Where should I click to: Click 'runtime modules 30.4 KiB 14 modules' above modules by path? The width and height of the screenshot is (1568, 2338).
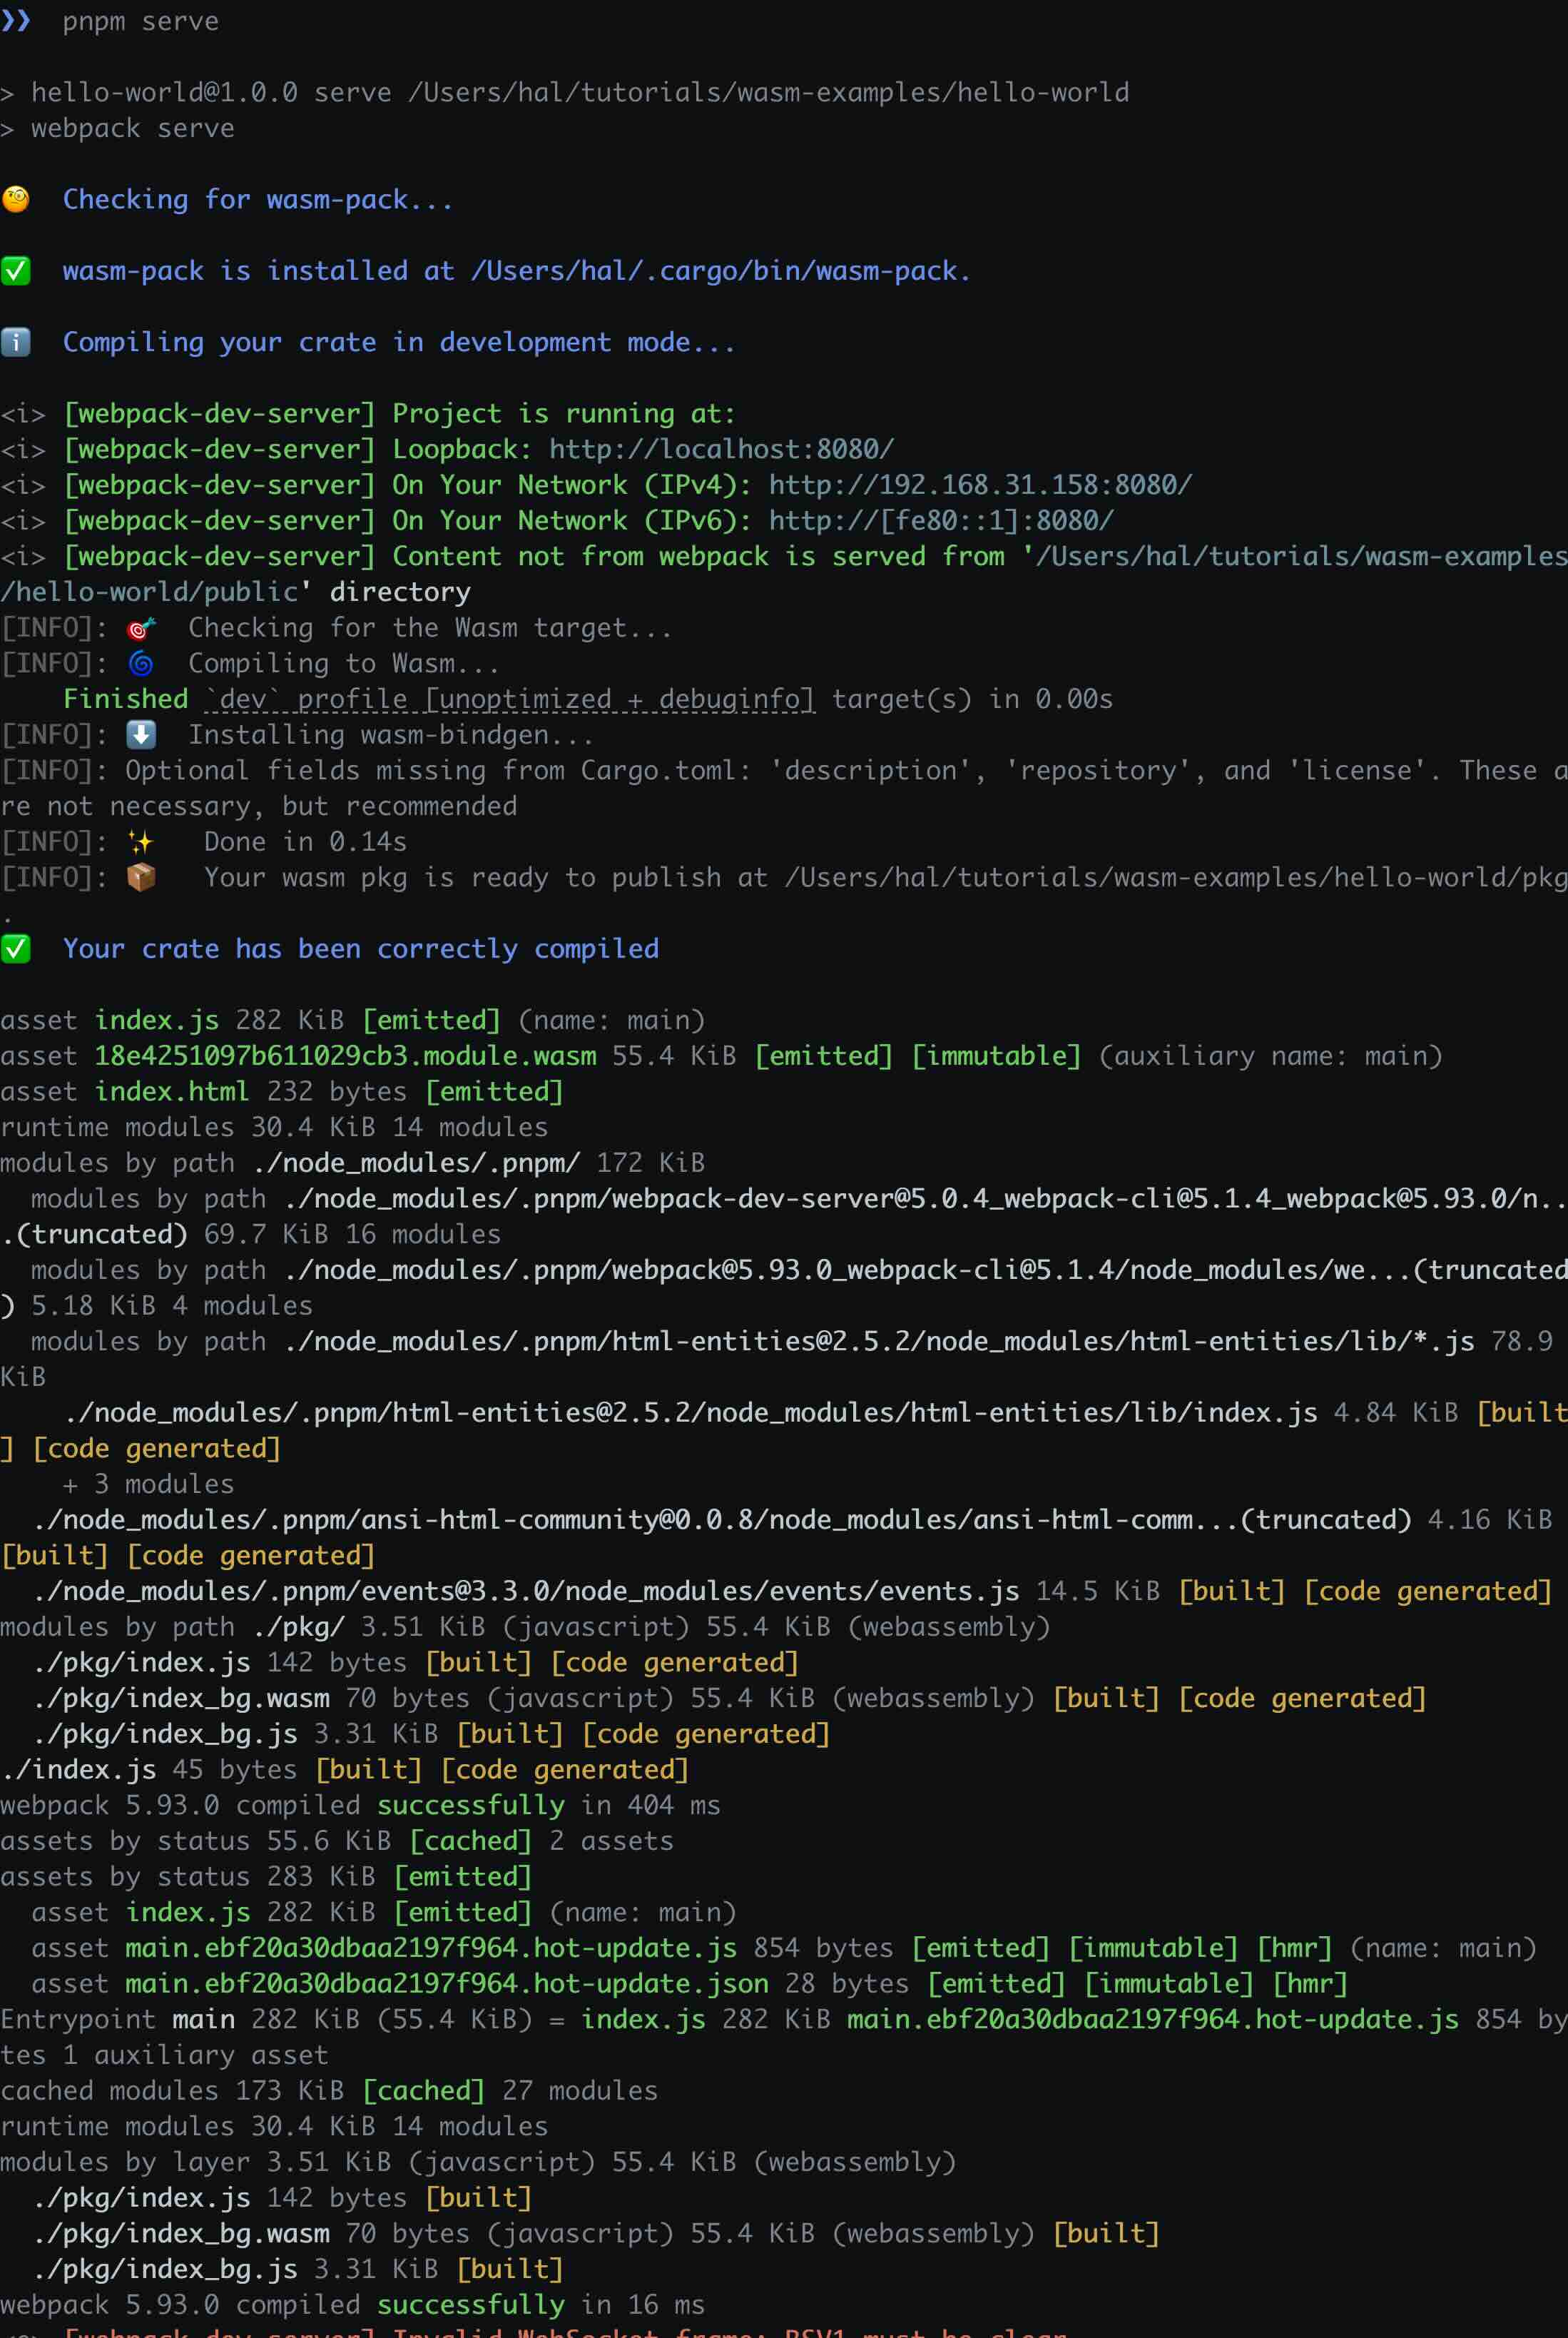tap(274, 1128)
